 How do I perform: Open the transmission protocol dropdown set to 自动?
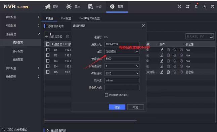pyautogui.click(x=122, y=73)
